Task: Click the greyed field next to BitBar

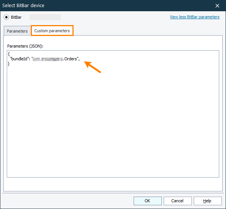Action: pyautogui.click(x=45, y=17)
